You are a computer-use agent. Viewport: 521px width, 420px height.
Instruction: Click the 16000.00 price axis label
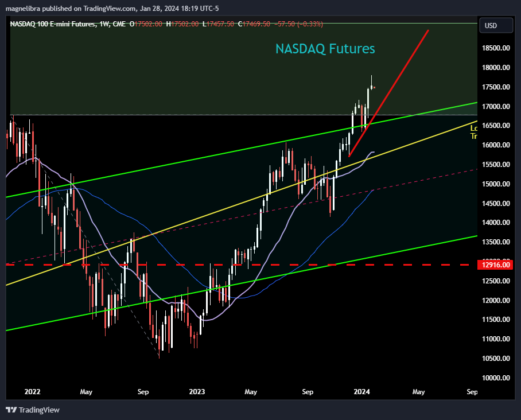[x=496, y=145]
